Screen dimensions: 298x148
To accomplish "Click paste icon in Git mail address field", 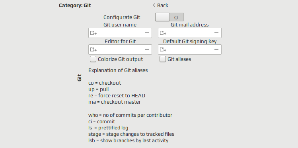I will coord(163,33).
